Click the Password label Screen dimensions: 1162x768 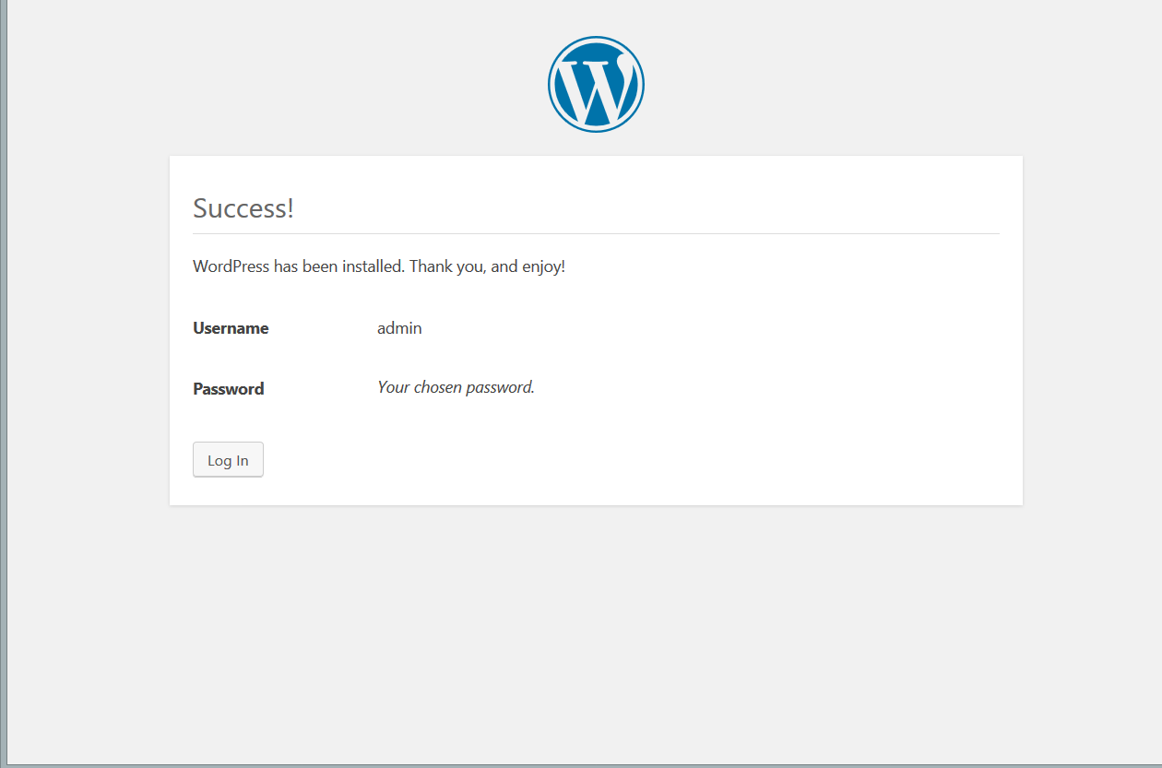click(x=228, y=388)
